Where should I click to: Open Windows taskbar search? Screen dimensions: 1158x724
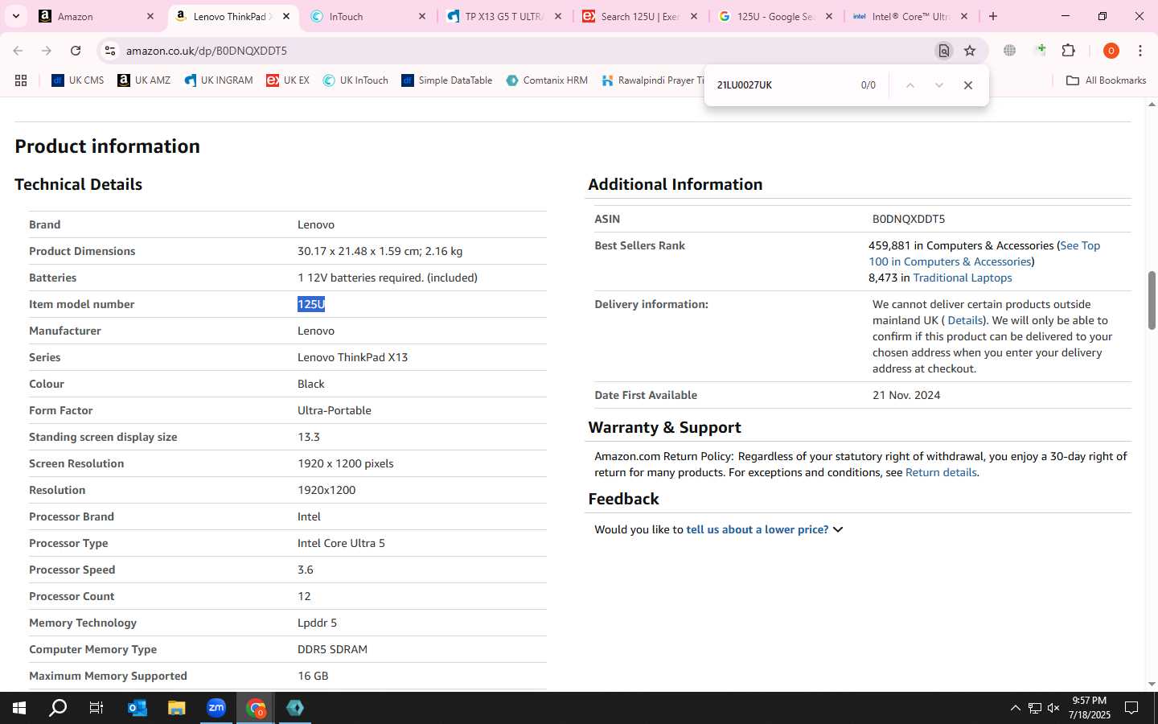(58, 708)
